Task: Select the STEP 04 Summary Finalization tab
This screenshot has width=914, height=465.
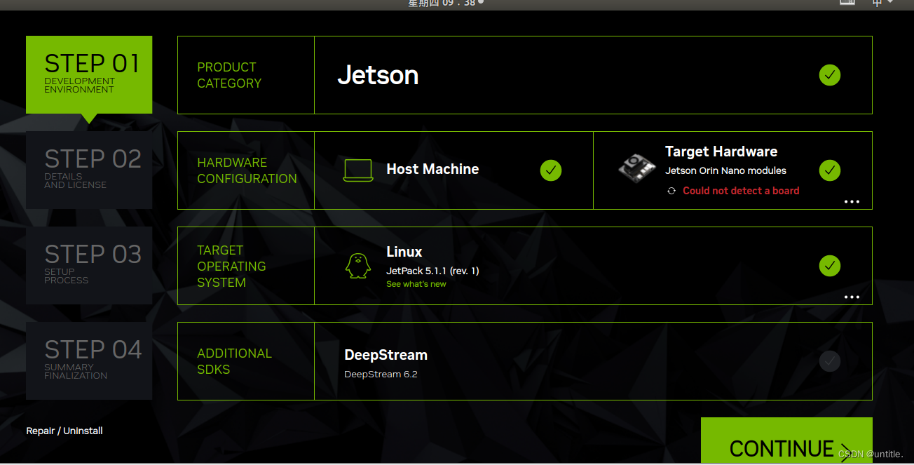Action: [x=89, y=360]
